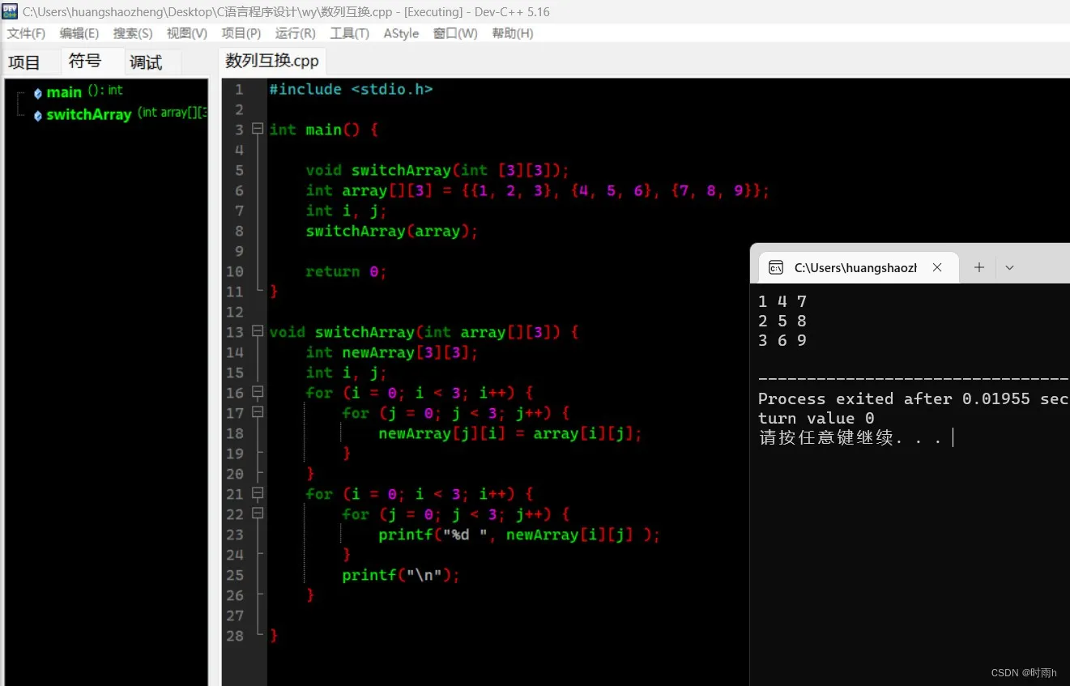Viewport: 1070px width, 686px height.
Task: Collapse the for loop fold at line 21
Action: pos(258,494)
